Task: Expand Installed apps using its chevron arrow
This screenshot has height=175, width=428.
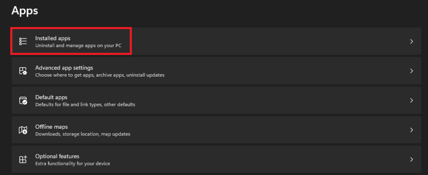Action: [x=411, y=41]
